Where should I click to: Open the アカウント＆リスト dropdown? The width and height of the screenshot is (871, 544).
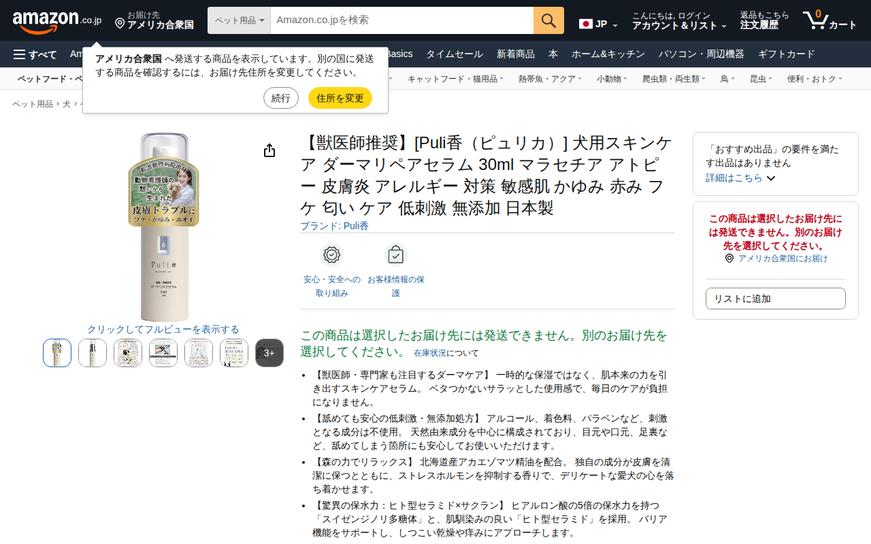679,20
